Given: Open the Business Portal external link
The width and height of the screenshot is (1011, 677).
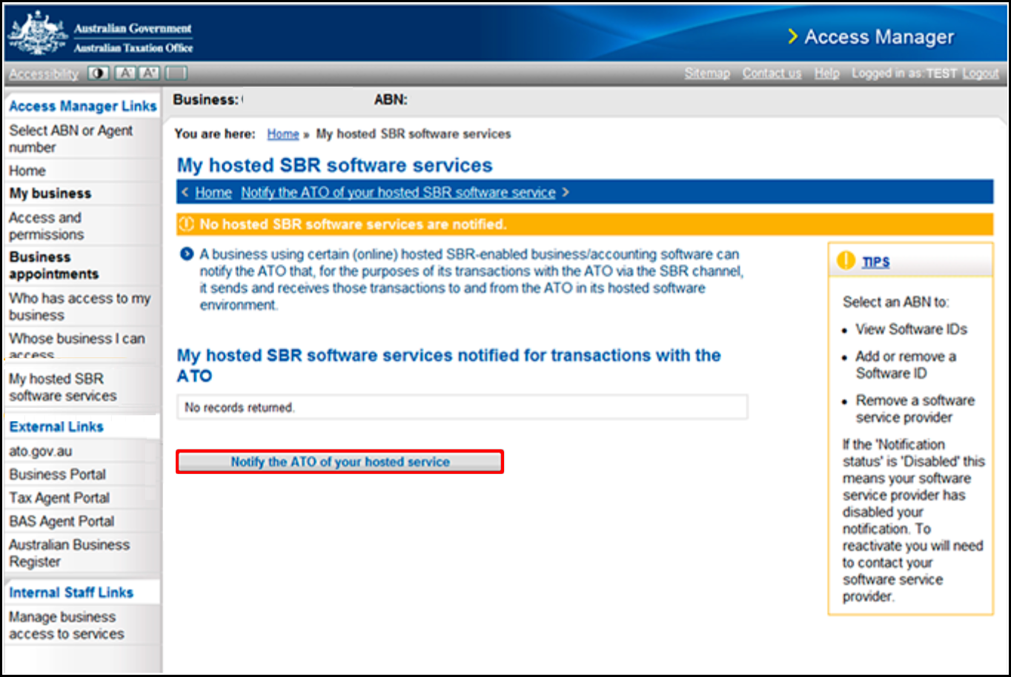Looking at the screenshot, I should coord(57,475).
